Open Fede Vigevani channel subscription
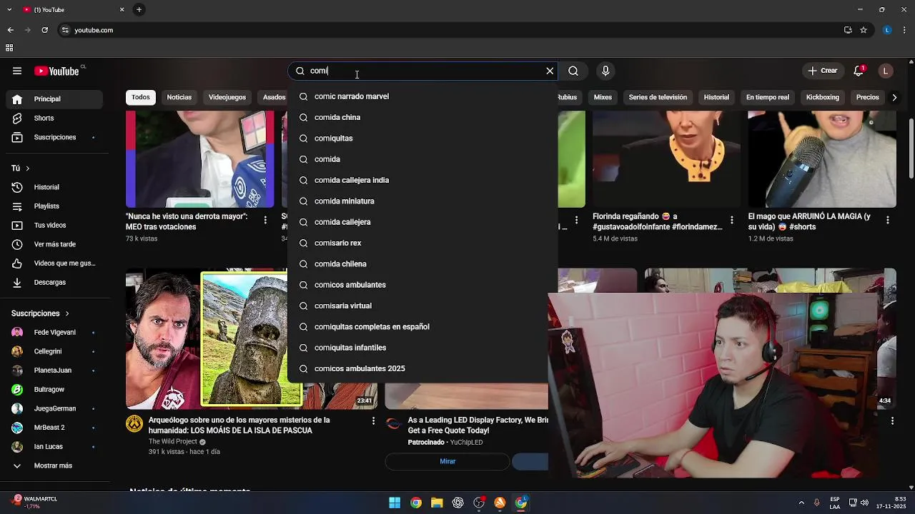Image resolution: width=915 pixels, height=514 pixels. tap(54, 332)
